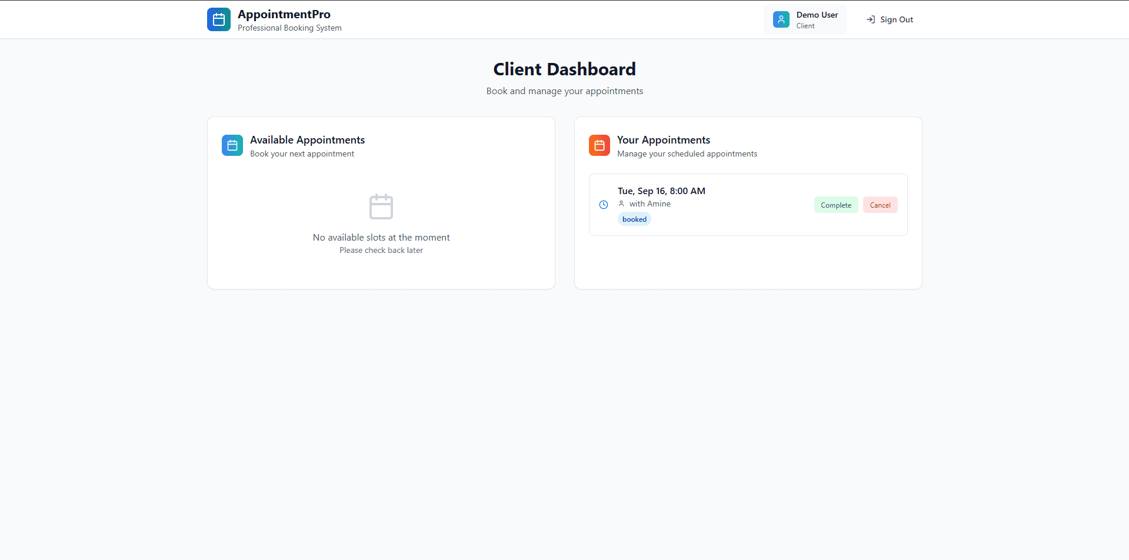Click the AppointmentPro calendar logo icon
This screenshot has width=1129, height=560.
[219, 19]
